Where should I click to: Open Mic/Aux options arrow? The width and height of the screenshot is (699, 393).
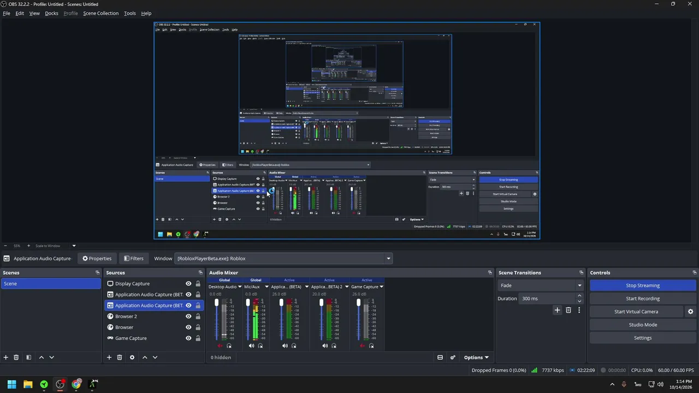[x=267, y=287]
